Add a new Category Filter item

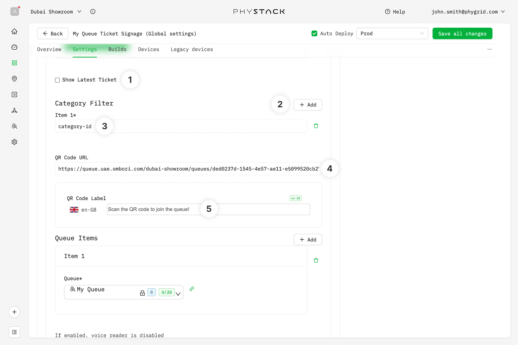(308, 105)
